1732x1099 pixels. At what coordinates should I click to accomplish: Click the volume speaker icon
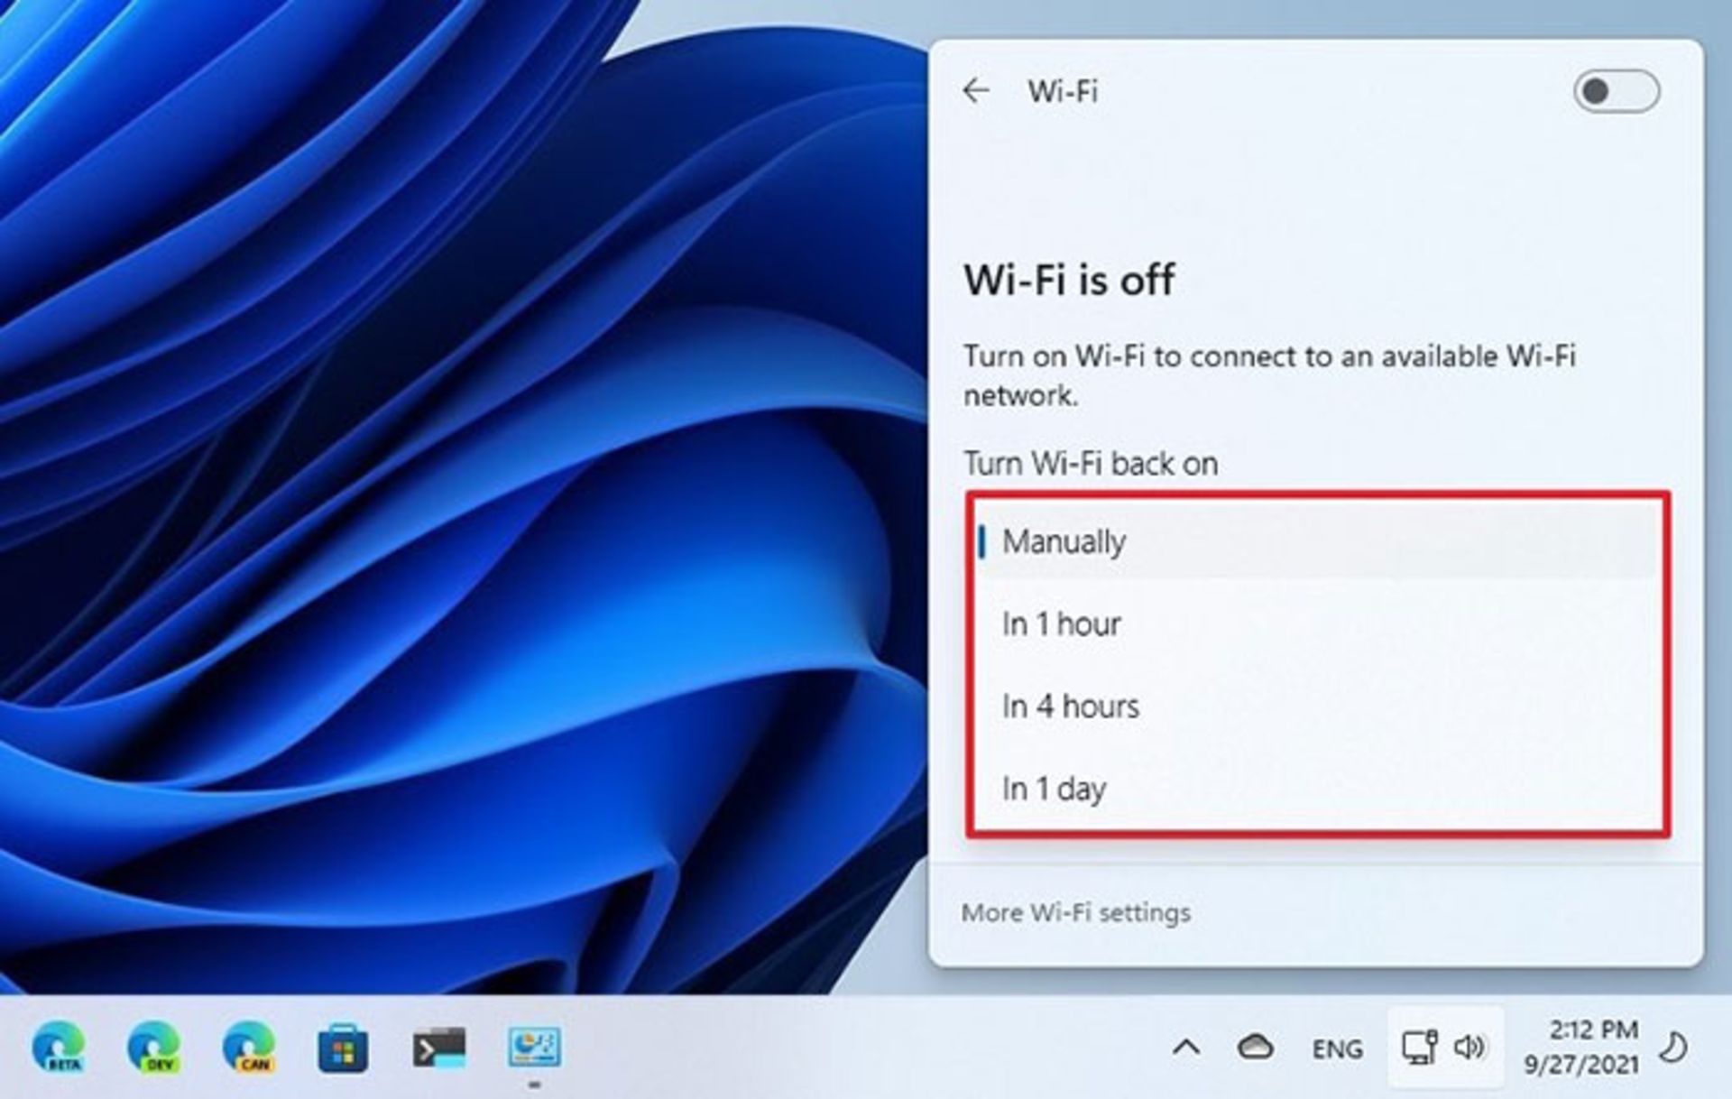[x=1469, y=1048]
